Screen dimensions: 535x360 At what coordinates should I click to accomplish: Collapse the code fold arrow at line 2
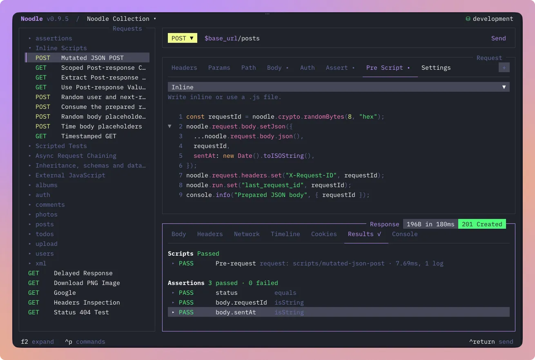pos(169,126)
